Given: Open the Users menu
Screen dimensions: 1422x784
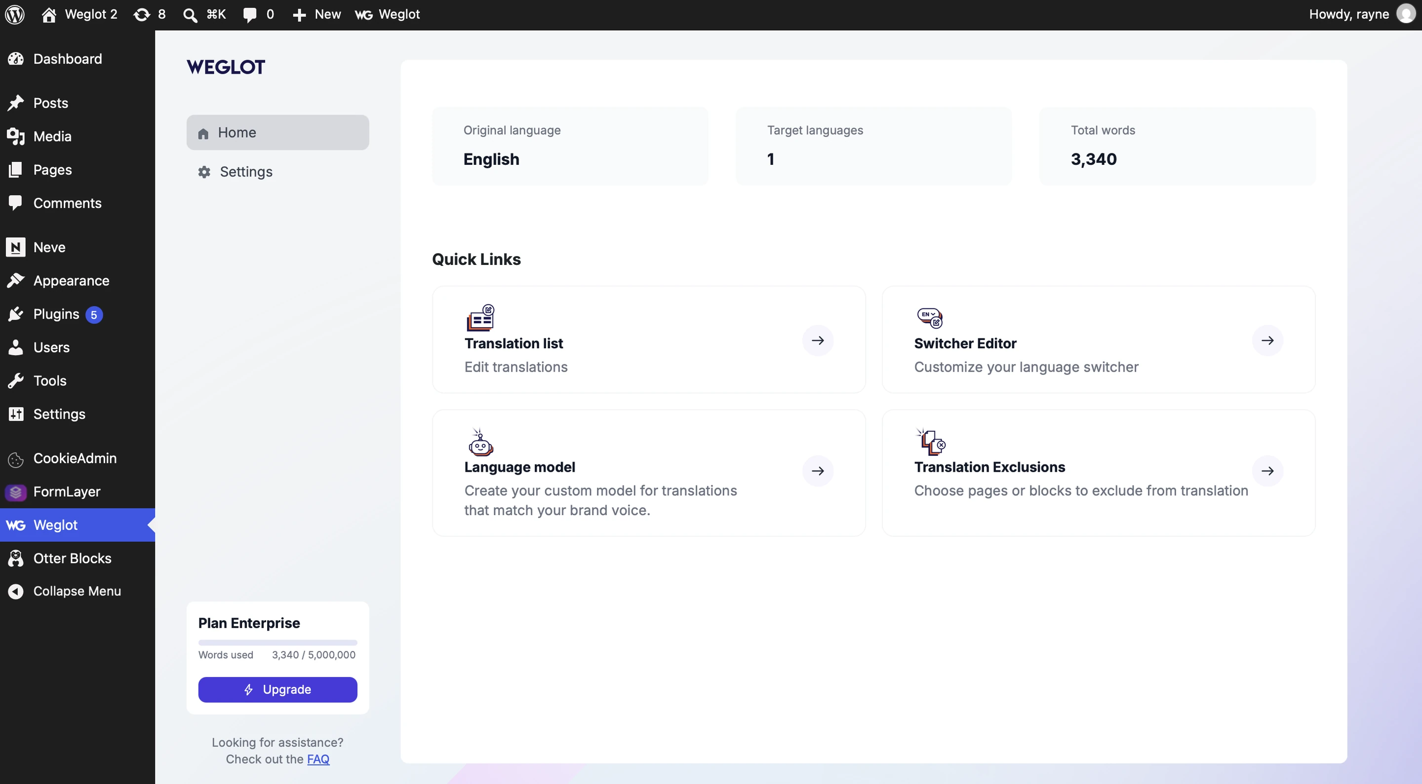Looking at the screenshot, I should [x=78, y=347].
